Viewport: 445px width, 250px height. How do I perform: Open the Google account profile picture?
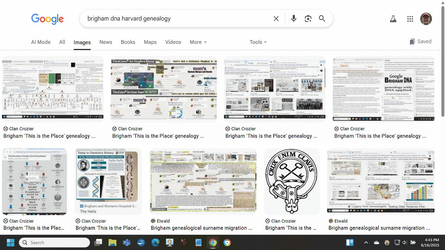(426, 19)
